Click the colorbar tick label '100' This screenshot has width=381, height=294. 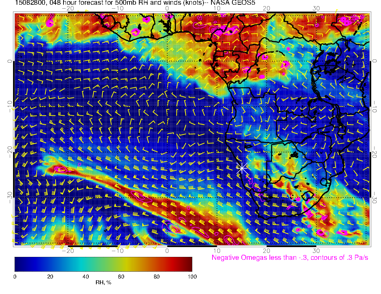point(192,277)
